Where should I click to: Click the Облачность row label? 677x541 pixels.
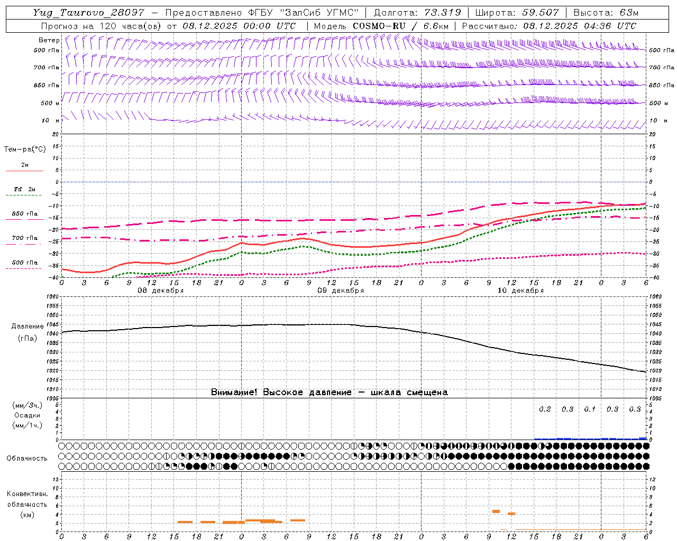pyautogui.click(x=27, y=459)
